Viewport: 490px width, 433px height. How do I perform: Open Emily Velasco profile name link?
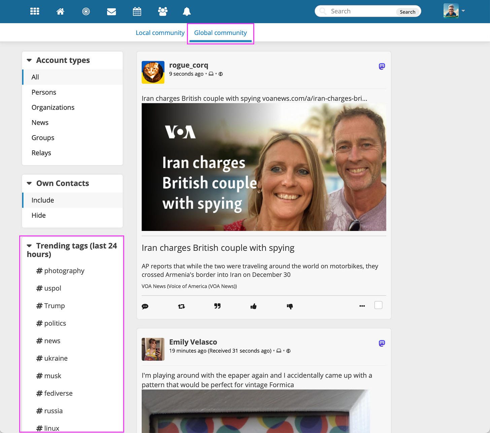pyautogui.click(x=193, y=342)
